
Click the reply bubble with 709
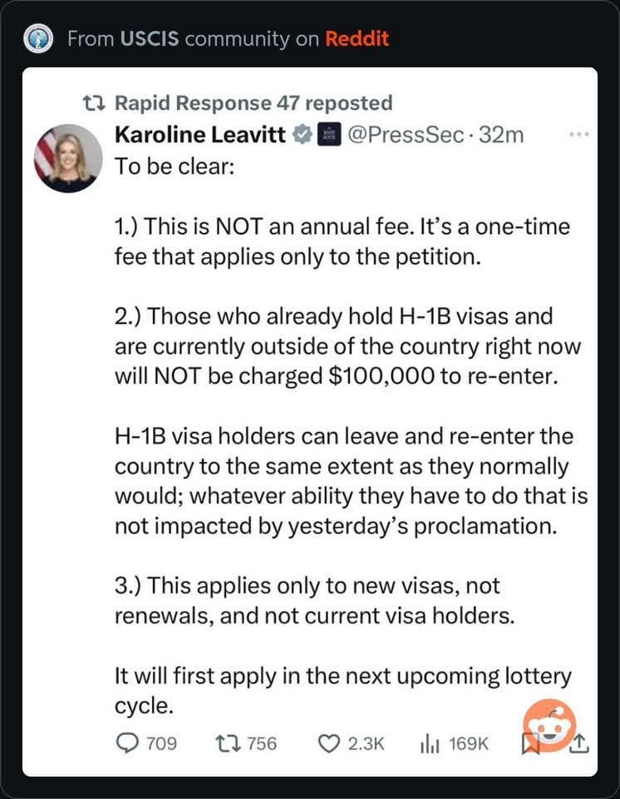point(146,743)
